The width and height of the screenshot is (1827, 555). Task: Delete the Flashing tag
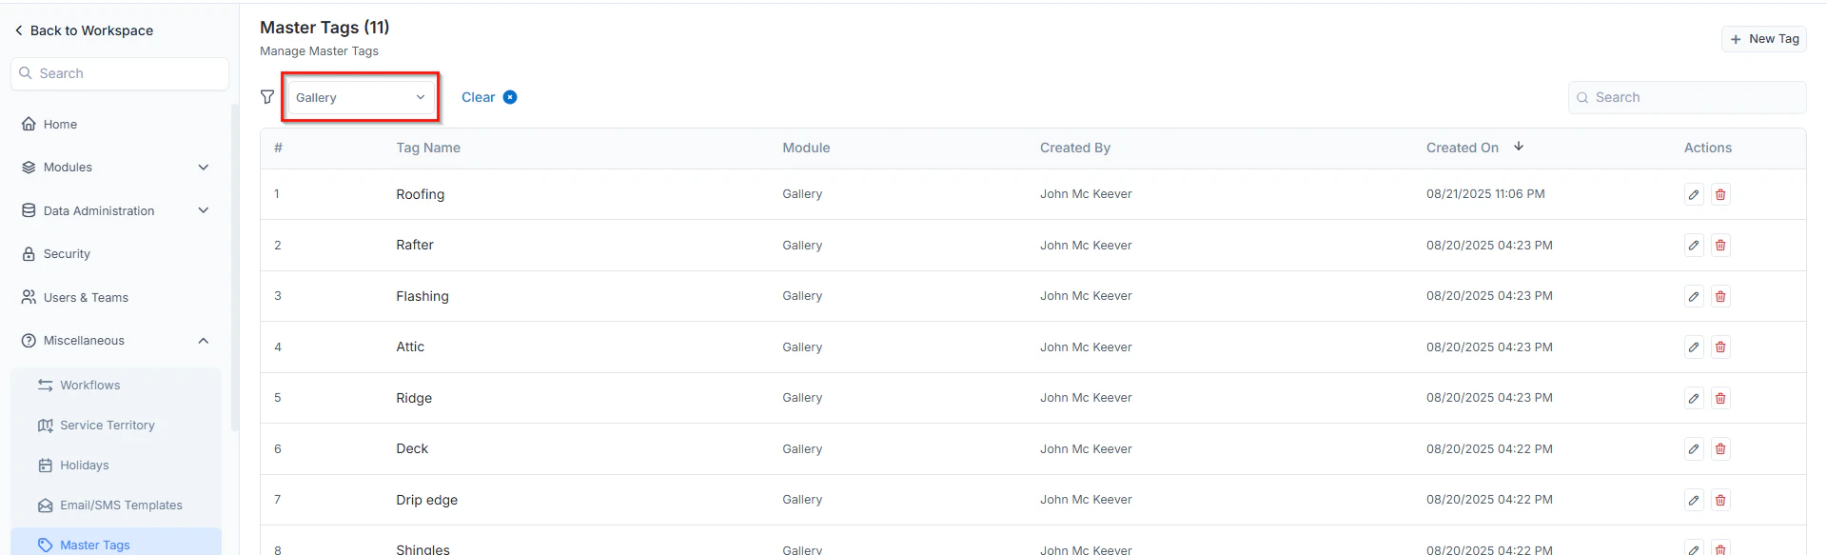[x=1720, y=296]
